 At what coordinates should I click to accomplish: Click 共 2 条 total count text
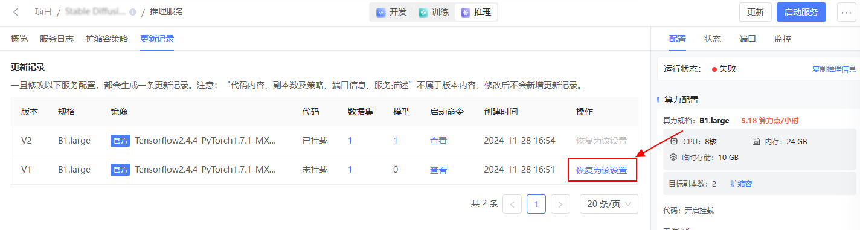[x=484, y=204]
